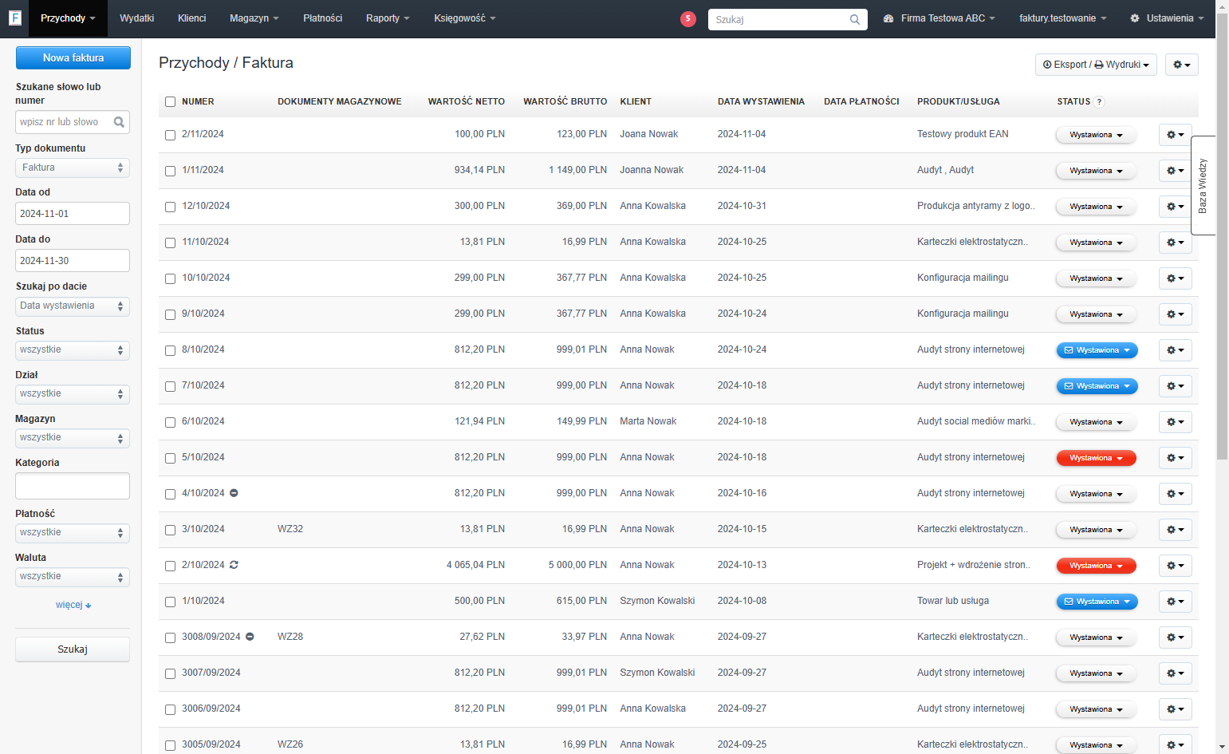Screen dimensions: 1229x754
Task: Click the magnifier icon in top search box
Action: point(854,19)
